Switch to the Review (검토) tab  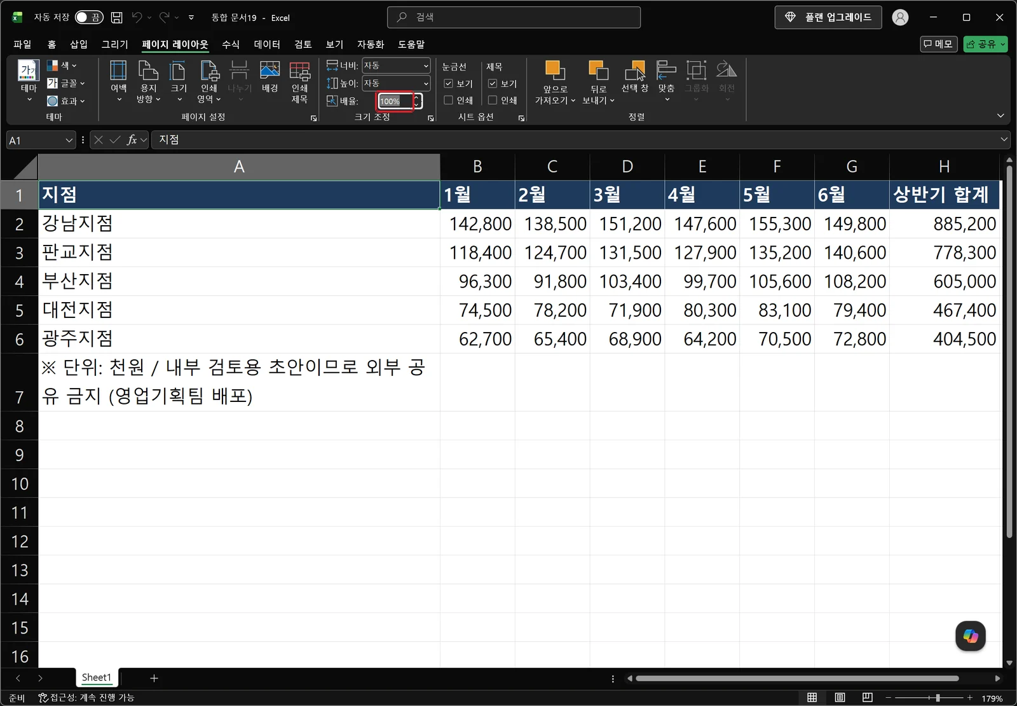[303, 45]
